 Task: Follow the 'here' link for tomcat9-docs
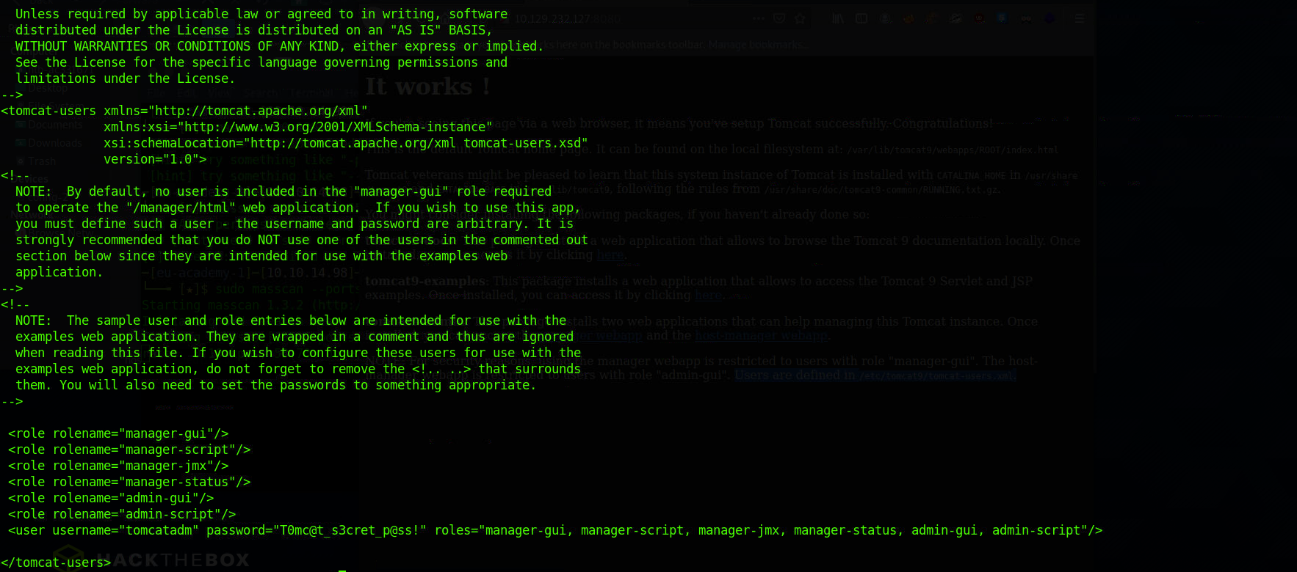(610, 254)
